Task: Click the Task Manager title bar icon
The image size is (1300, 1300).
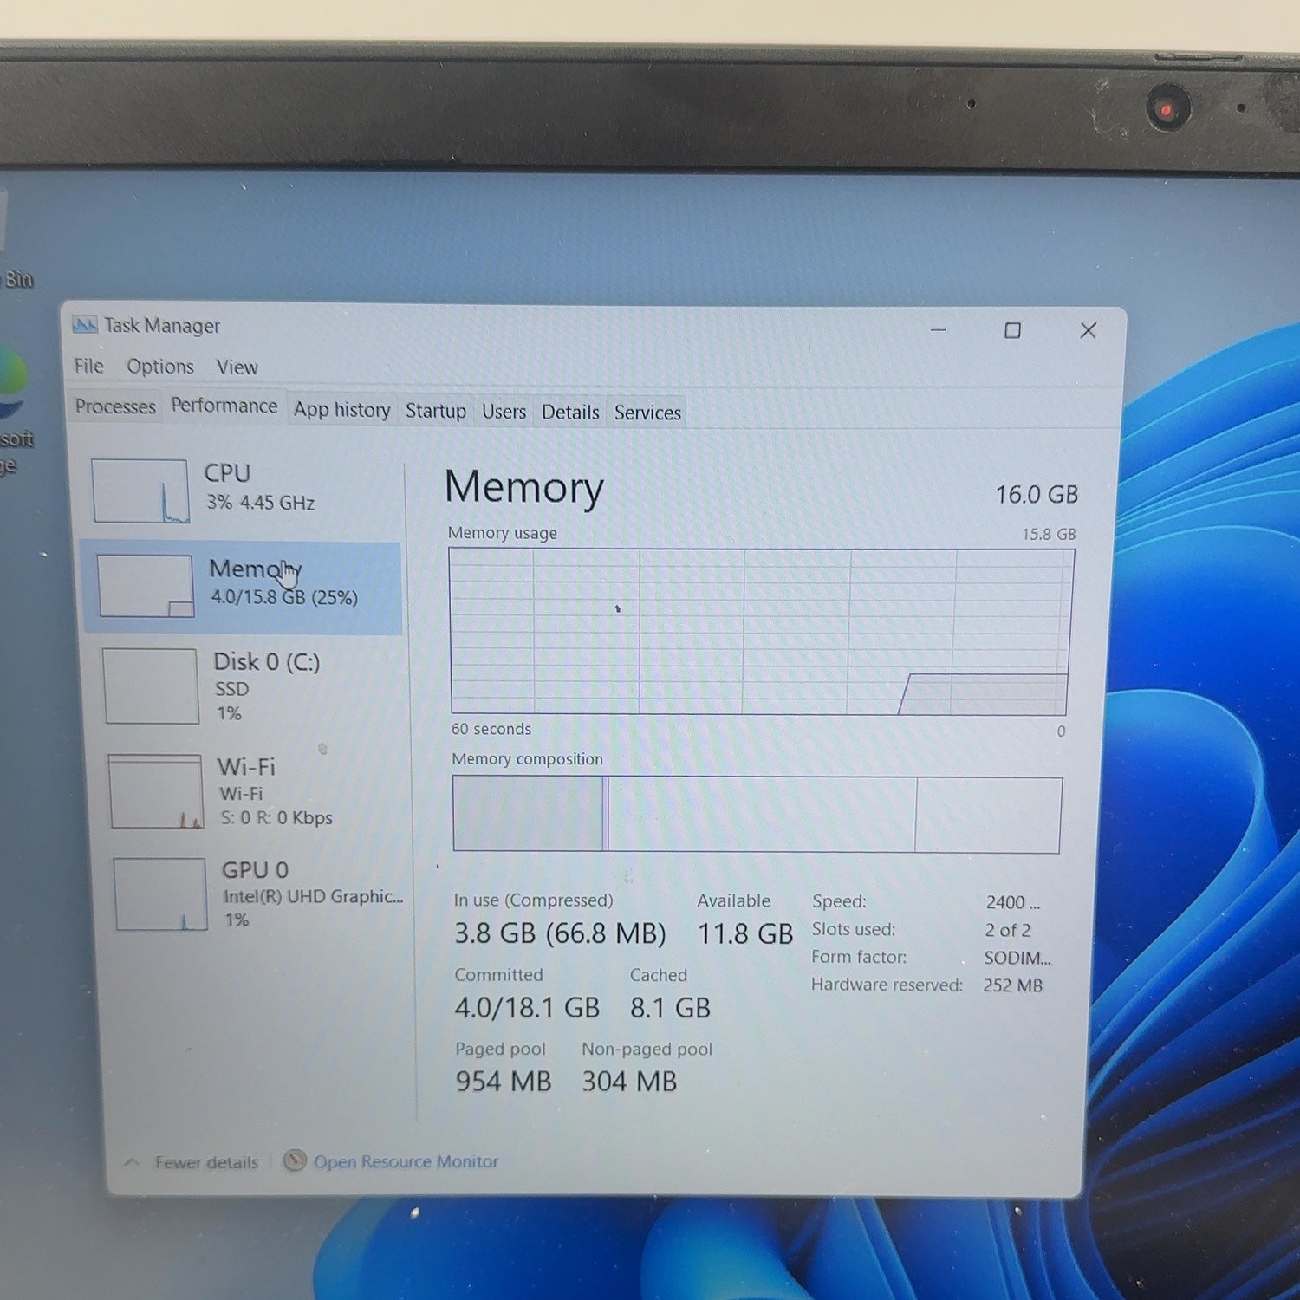Action: (x=84, y=325)
